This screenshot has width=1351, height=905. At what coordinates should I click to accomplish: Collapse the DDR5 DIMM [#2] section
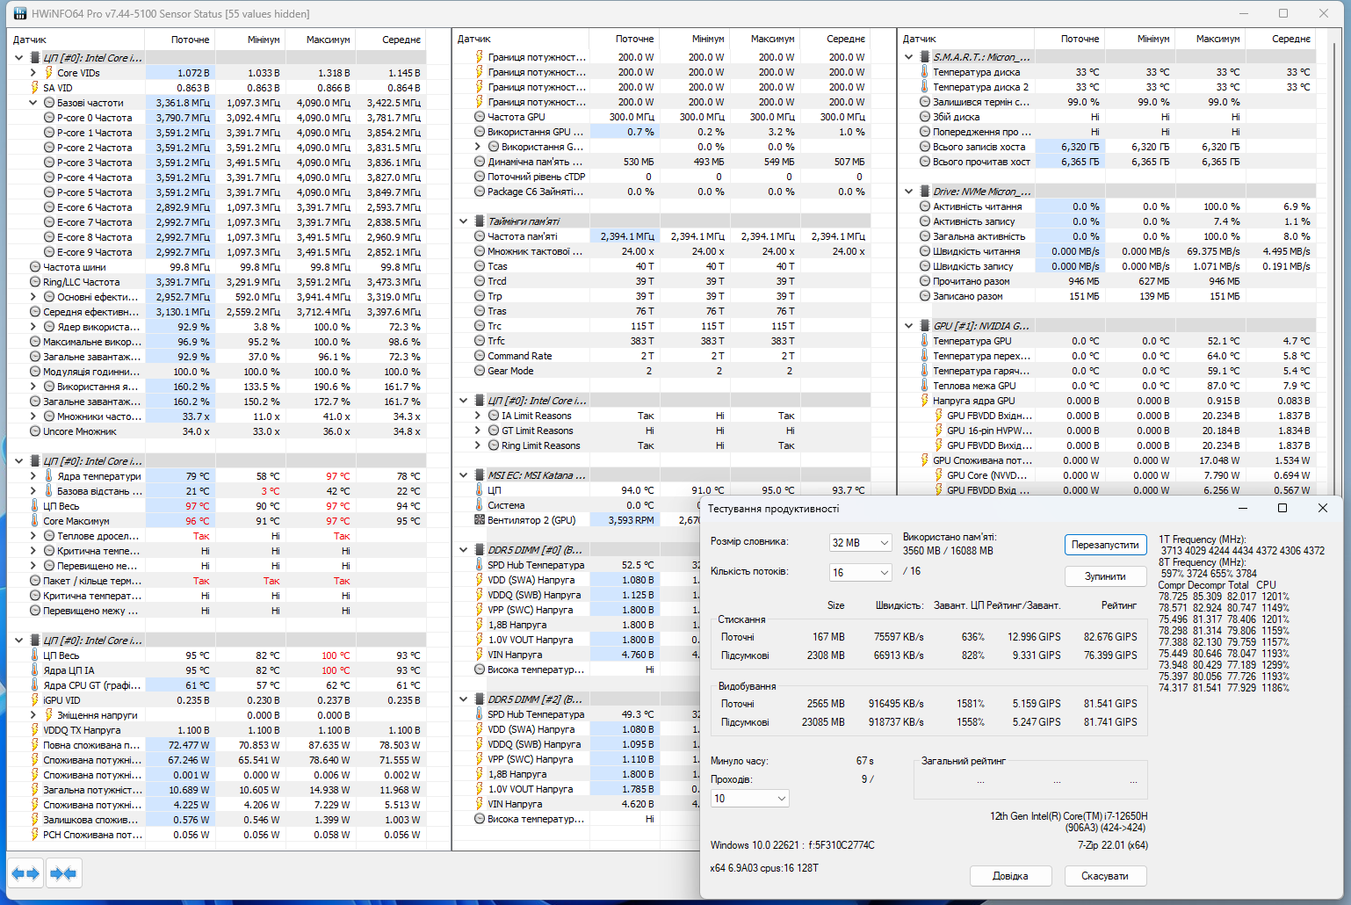[463, 699]
